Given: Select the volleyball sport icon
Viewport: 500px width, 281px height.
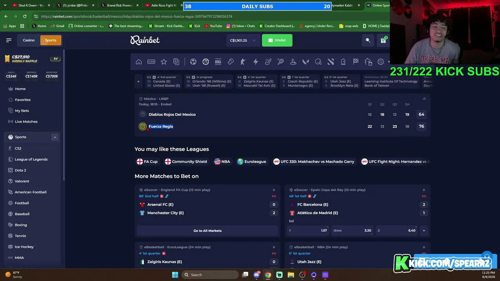Looking at the screenshot, I should 380,62.
